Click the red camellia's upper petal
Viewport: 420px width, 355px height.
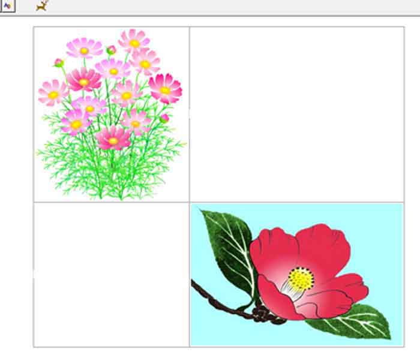(x=324, y=245)
